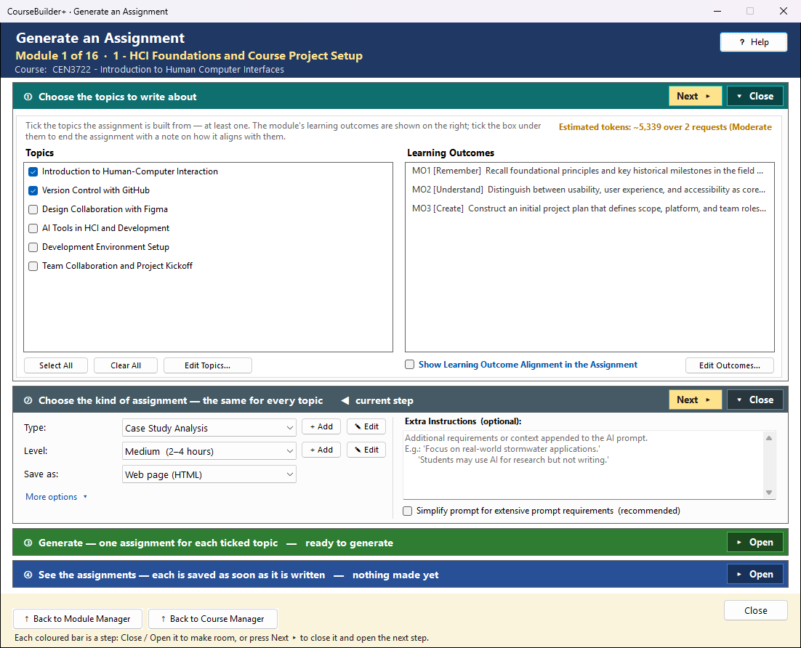Open the 'See the assignments' step panel
801x648 pixels.
755,574
